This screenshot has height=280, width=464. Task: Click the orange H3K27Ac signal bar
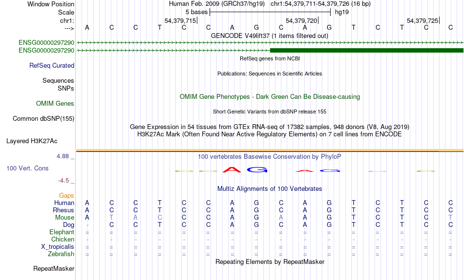(x=270, y=150)
